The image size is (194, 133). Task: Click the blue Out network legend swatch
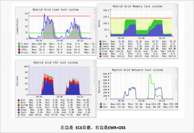click(101, 107)
